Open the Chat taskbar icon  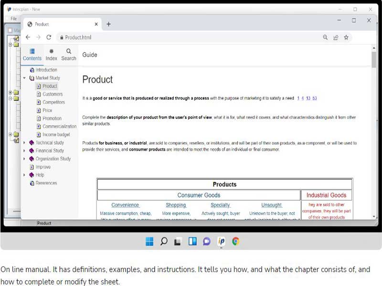pyautogui.click(x=207, y=241)
